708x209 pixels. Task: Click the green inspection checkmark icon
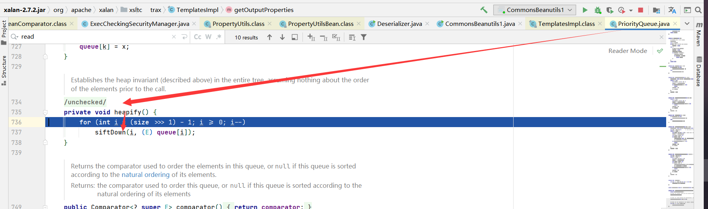(x=660, y=51)
